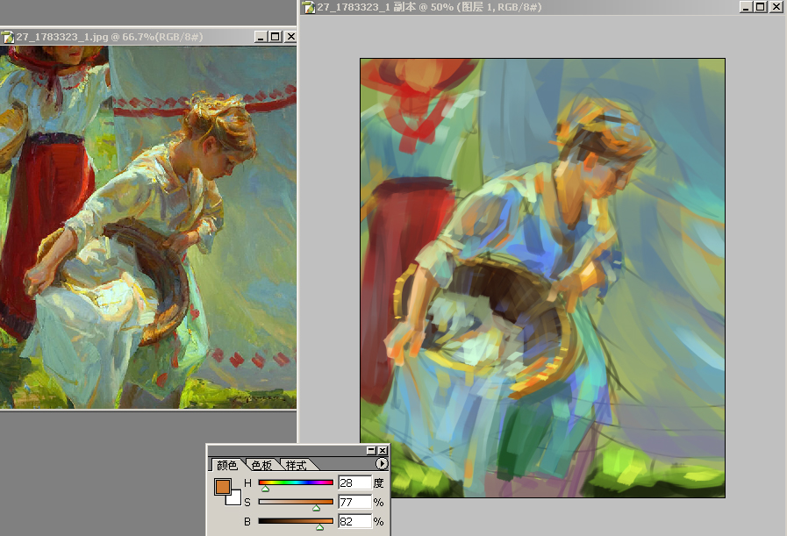Switch to the 色板 tab
Image resolution: width=787 pixels, height=536 pixels.
click(261, 465)
